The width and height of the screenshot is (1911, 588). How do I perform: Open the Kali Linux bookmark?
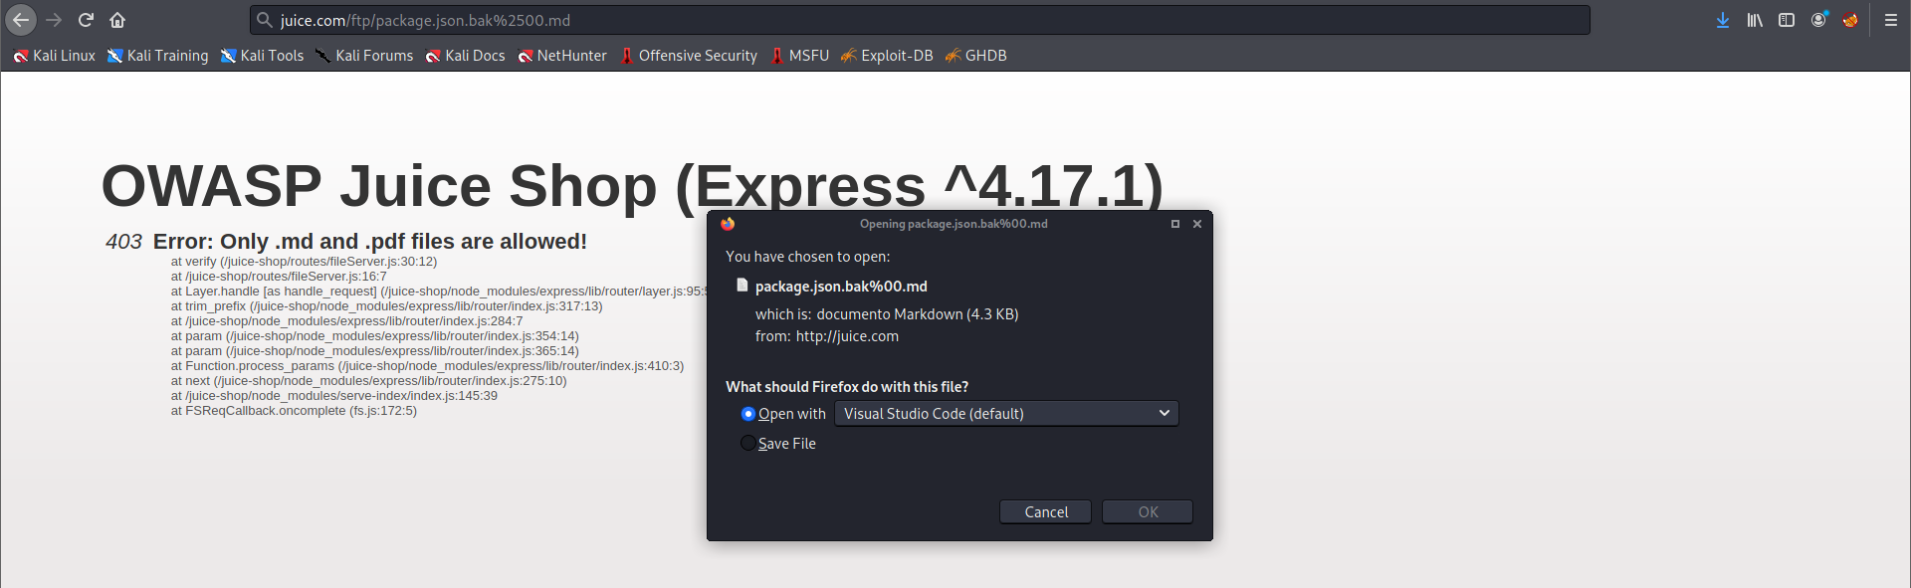coord(54,56)
